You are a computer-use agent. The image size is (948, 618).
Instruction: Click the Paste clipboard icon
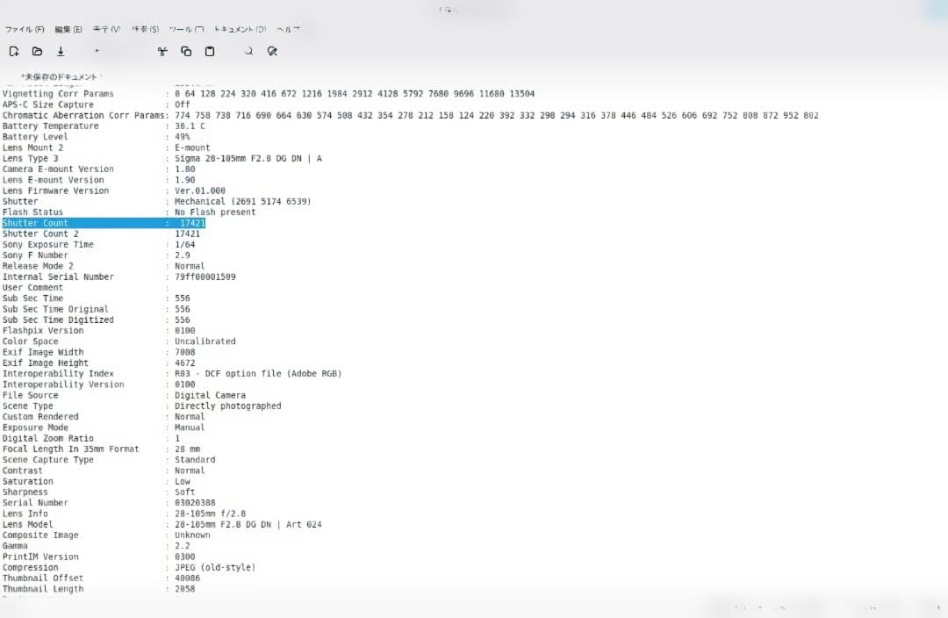[x=210, y=52]
